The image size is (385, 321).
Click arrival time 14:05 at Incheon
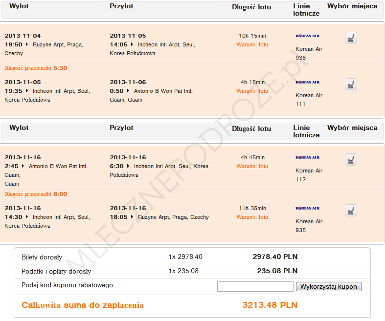click(118, 44)
